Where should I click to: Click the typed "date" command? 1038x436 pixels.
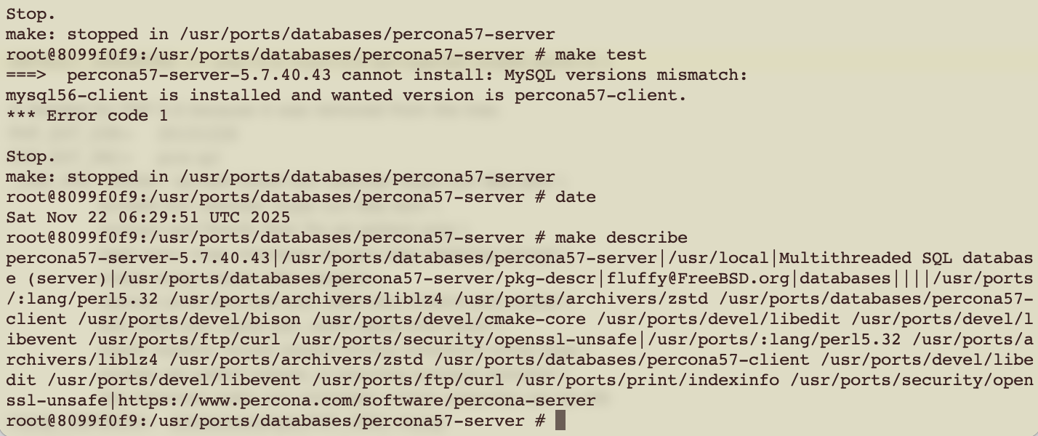point(575,197)
